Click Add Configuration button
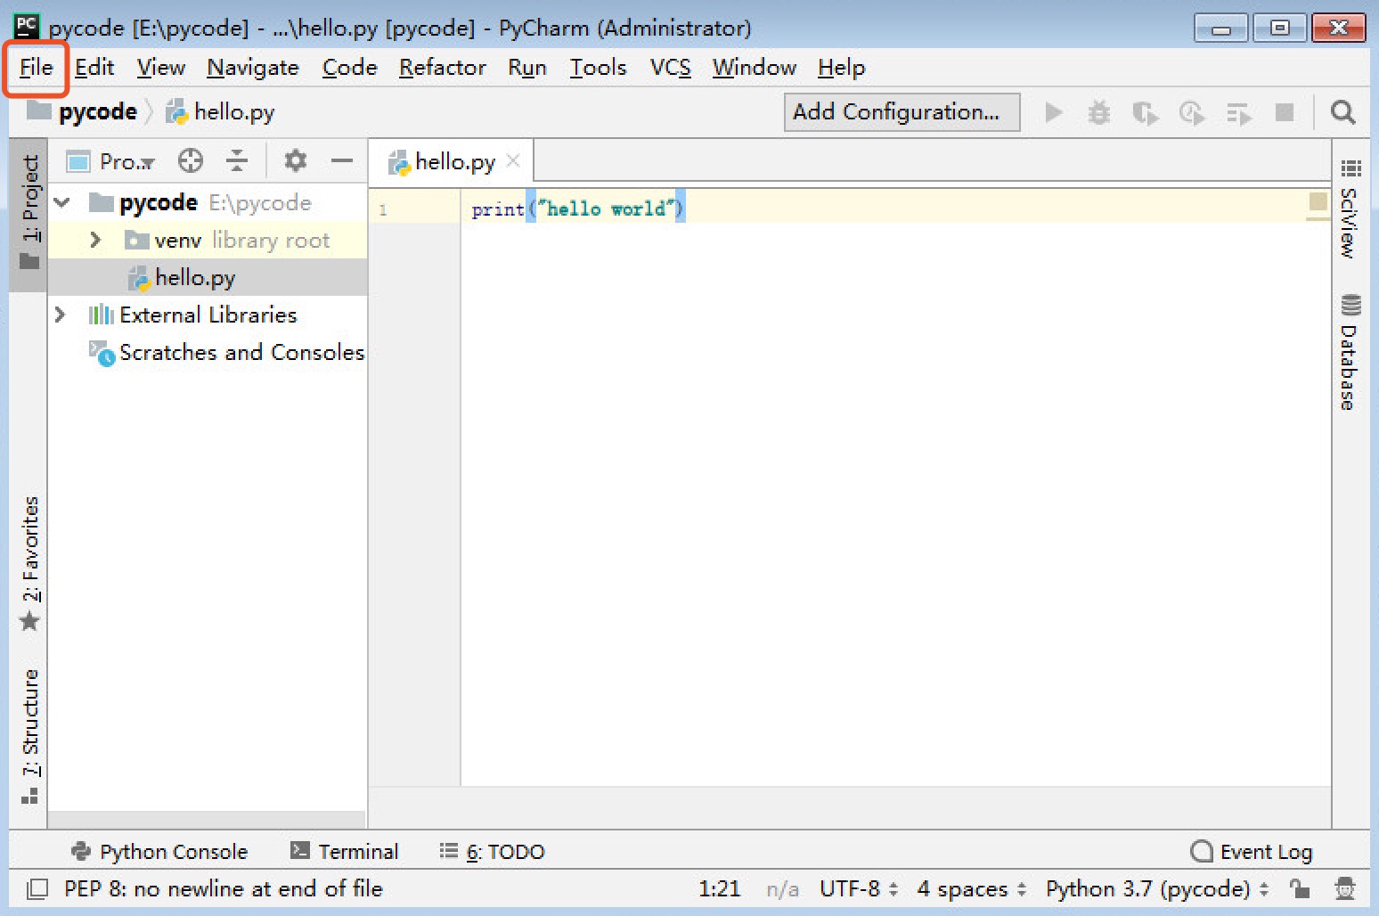The image size is (1379, 916). (902, 112)
